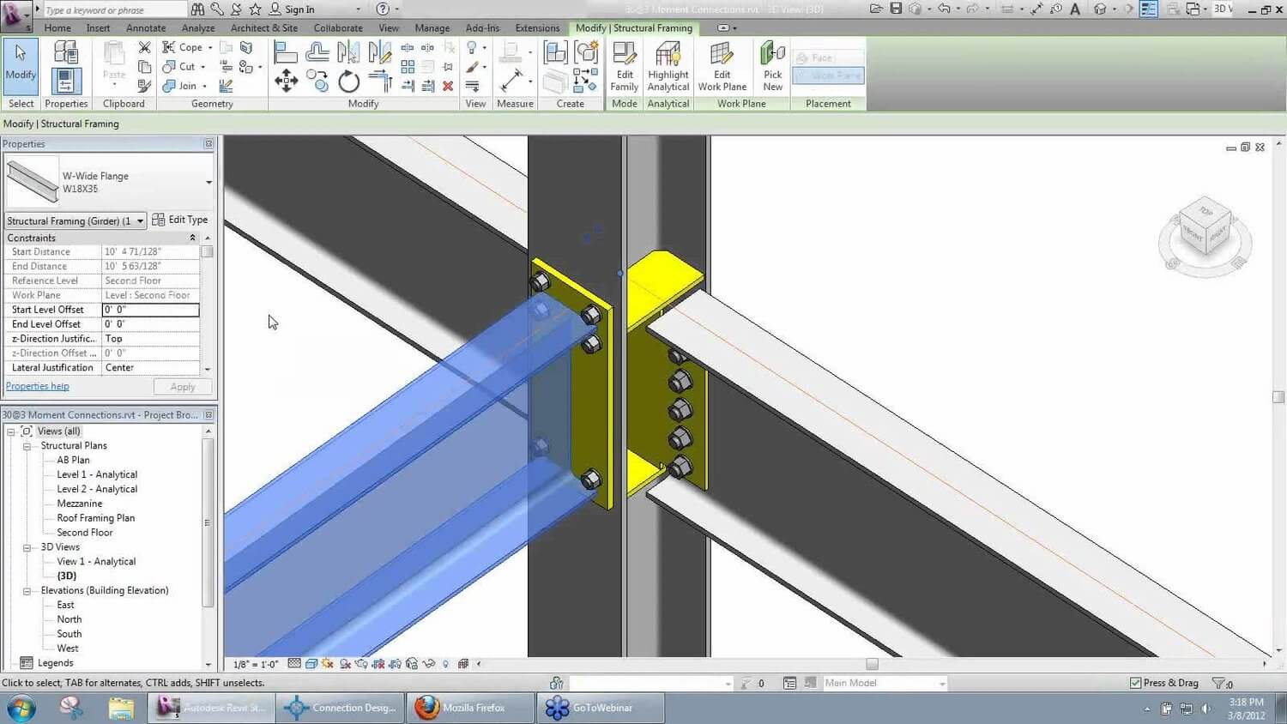Screen dimensions: 1287x724
Task: Select the Rotate tool
Action: pos(348,82)
